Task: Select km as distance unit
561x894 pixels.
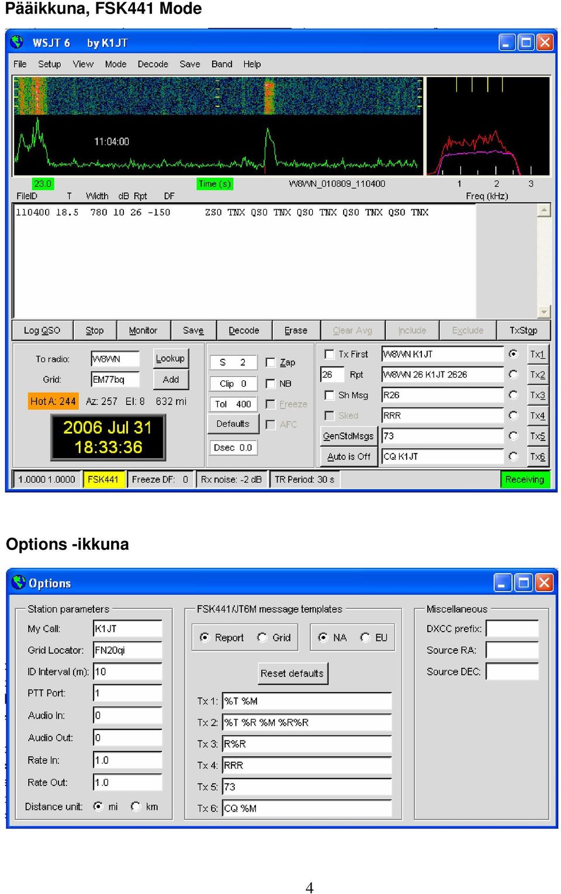Action: click(x=136, y=806)
